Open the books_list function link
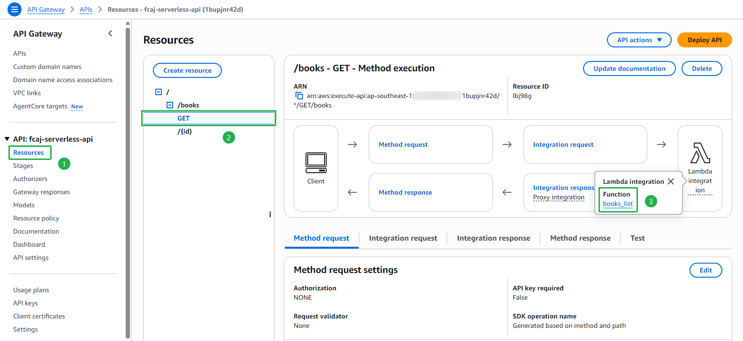Screen dimensions: 743x341 618,204
